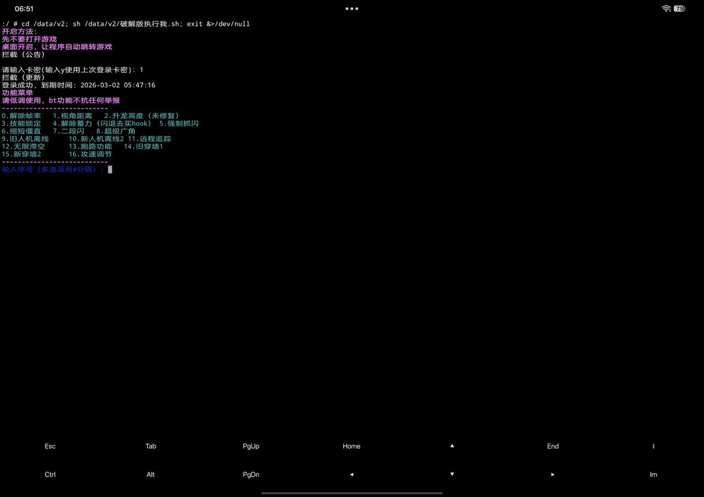Image resolution: width=704 pixels, height=497 pixels.
Task: Tap the left arrow key
Action: coord(351,474)
